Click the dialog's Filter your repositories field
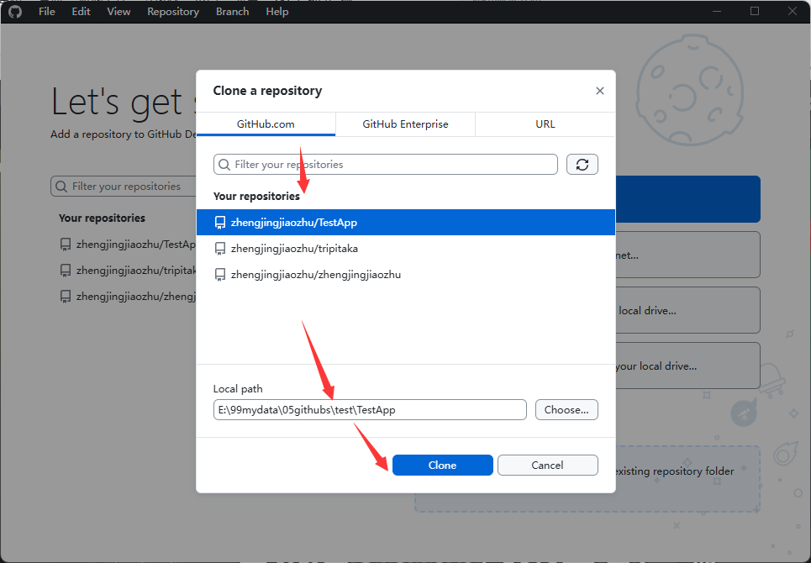Screen dimensions: 811x563 [385, 165]
